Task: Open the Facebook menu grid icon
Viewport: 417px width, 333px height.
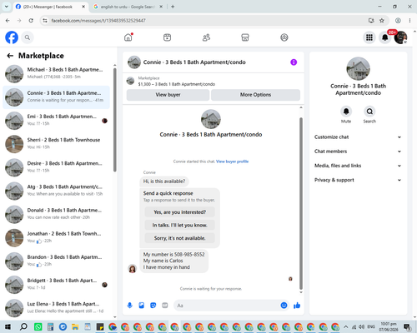Action: click(x=369, y=37)
